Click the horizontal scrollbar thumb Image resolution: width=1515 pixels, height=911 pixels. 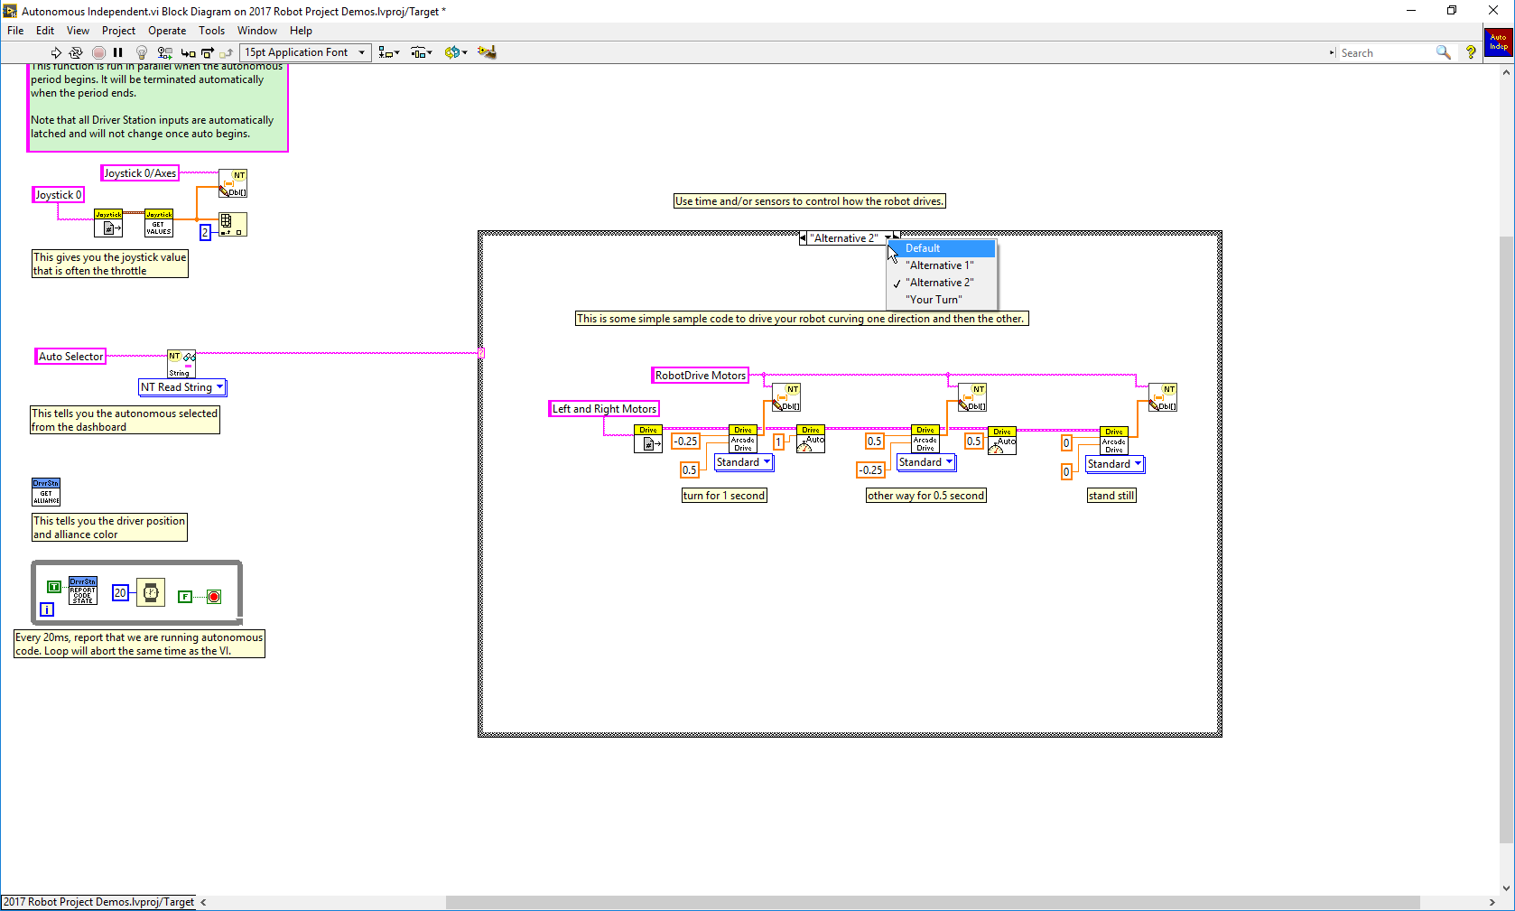click(x=933, y=902)
